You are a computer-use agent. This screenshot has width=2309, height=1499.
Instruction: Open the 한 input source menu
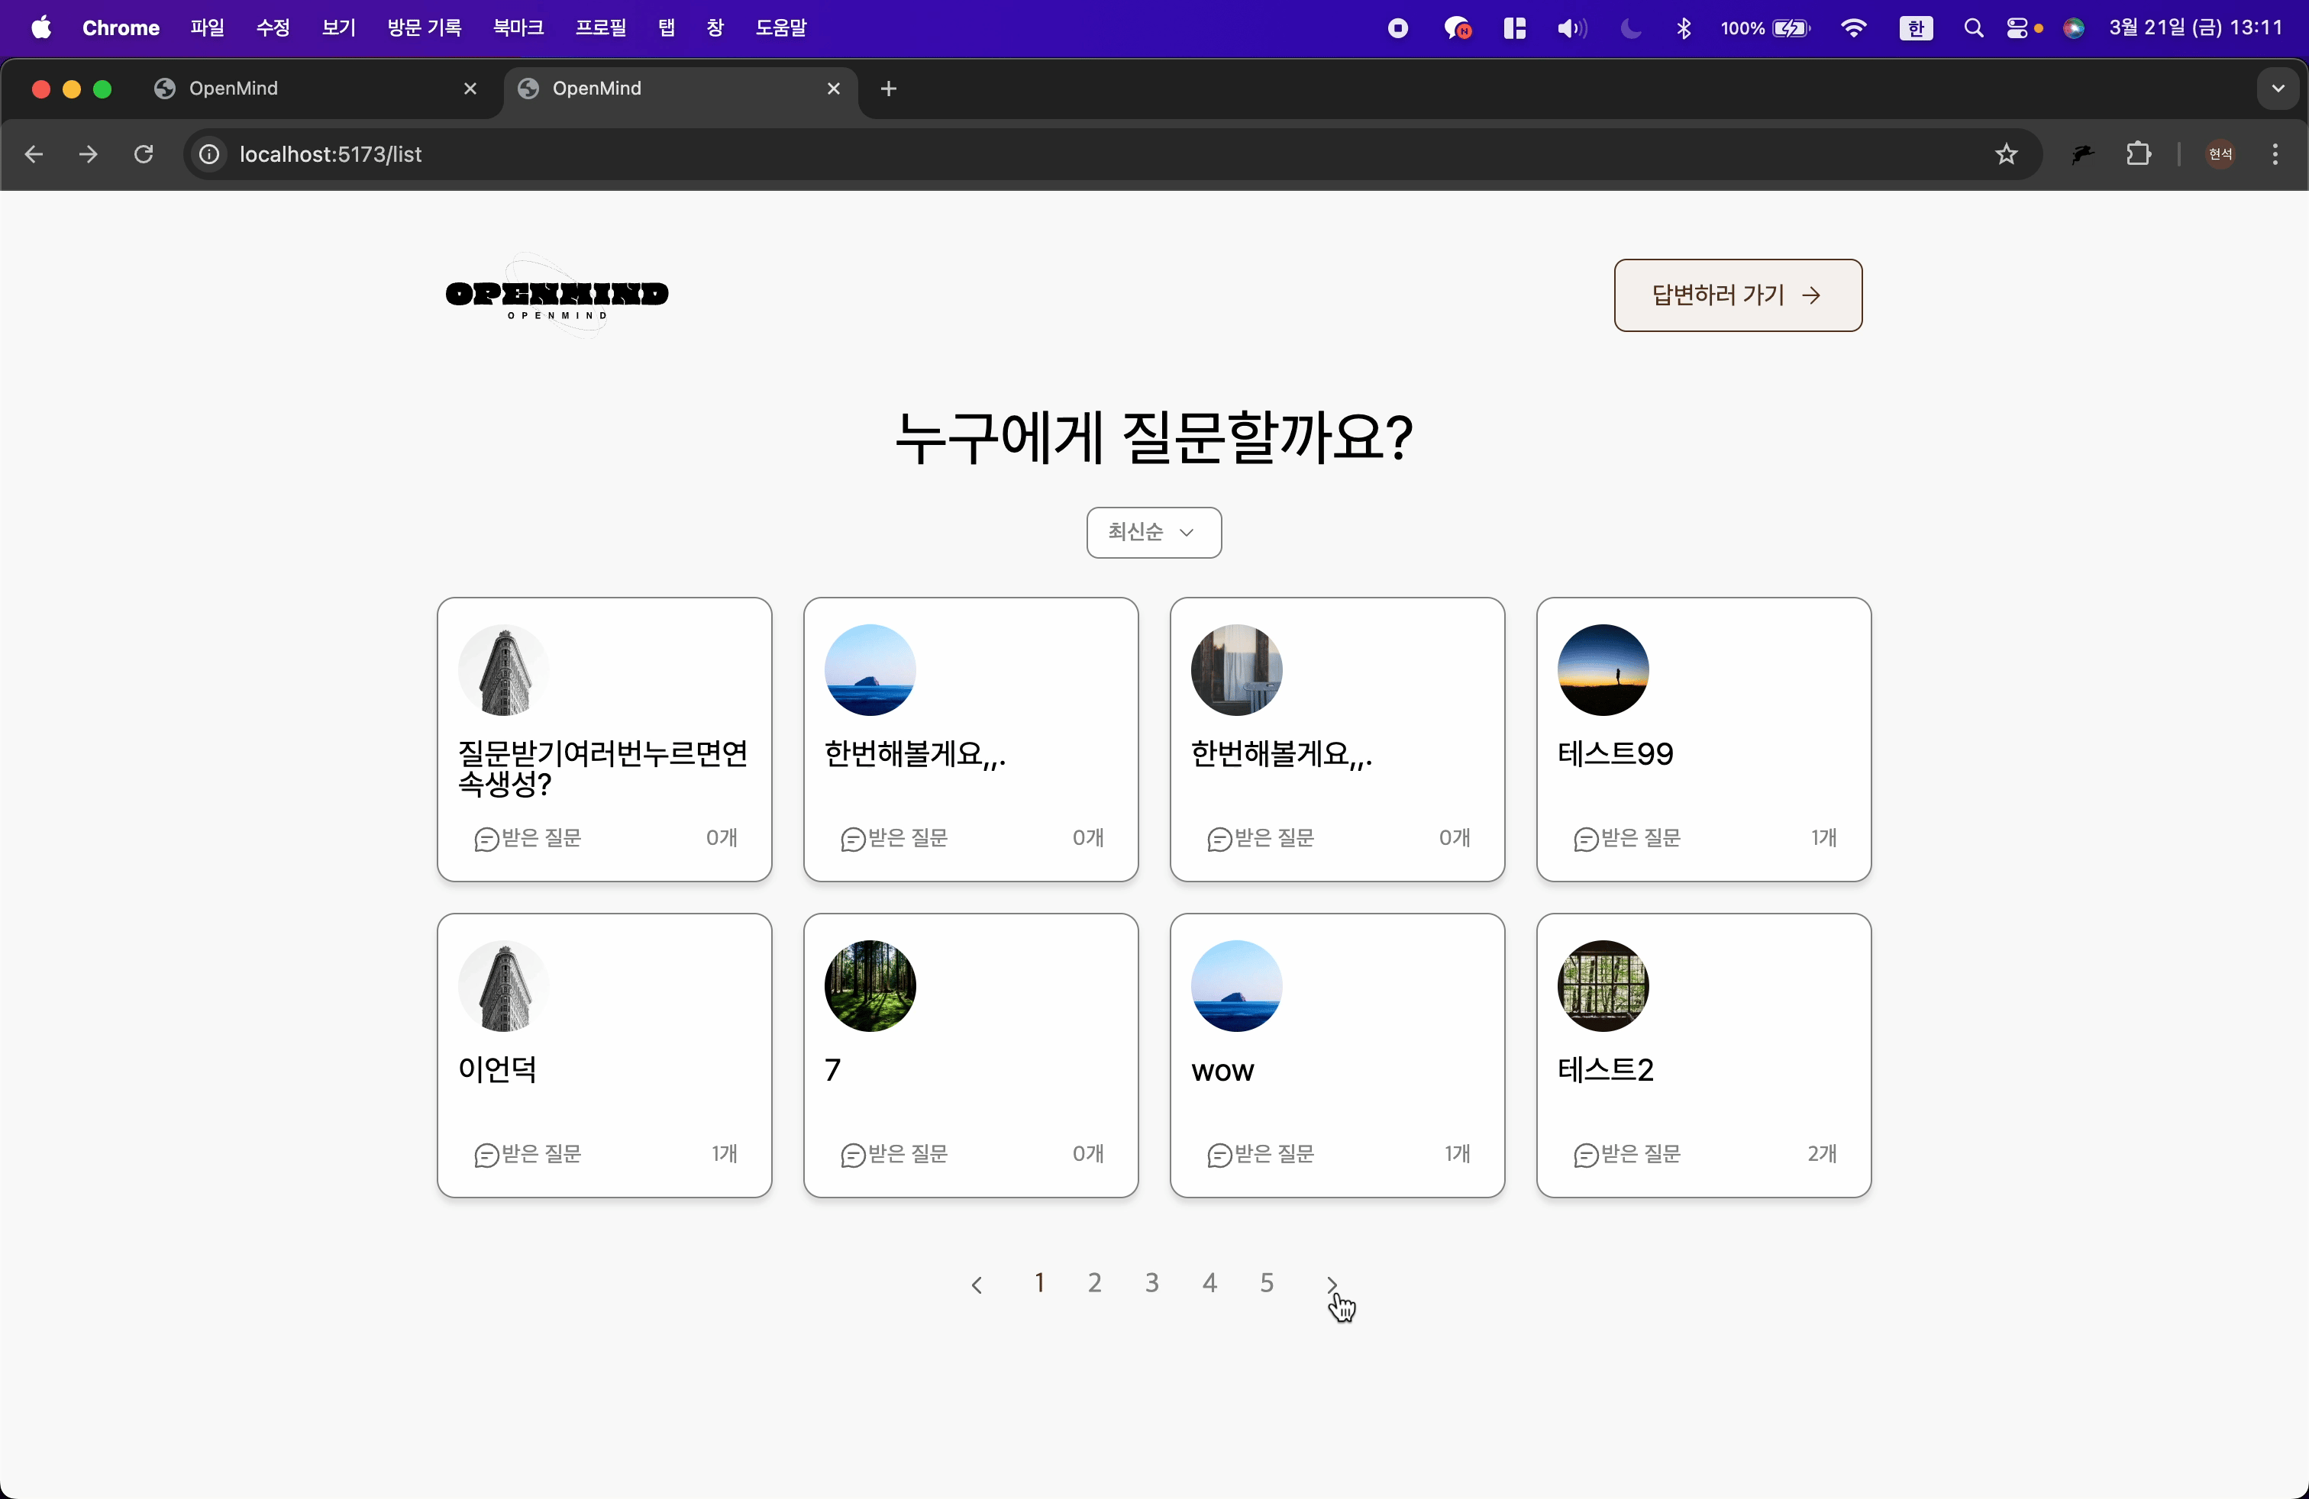pyautogui.click(x=1915, y=28)
